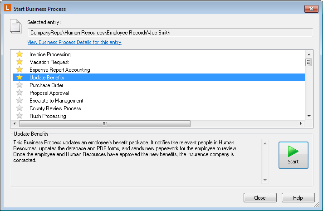Click the process list's scroll down arrow
Screen dimensions: 323x211
(309, 116)
